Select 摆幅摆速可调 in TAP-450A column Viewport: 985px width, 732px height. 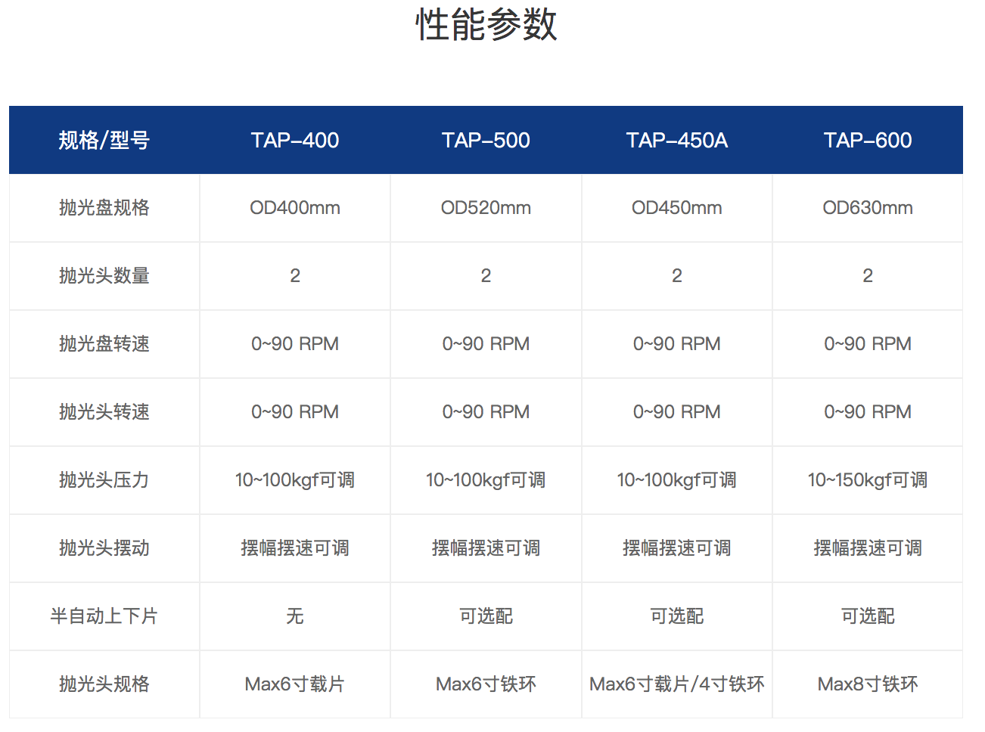coord(677,548)
